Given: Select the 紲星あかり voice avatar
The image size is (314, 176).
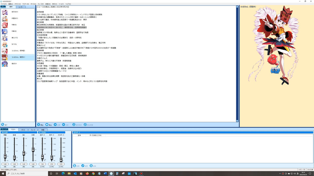Looking at the screenshot, I should pos(5,18).
